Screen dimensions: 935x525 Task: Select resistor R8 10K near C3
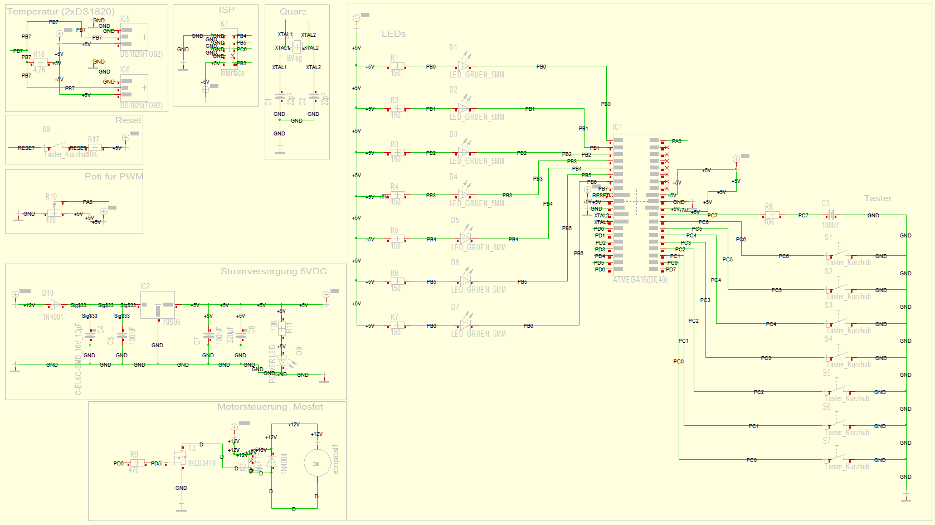772,215
